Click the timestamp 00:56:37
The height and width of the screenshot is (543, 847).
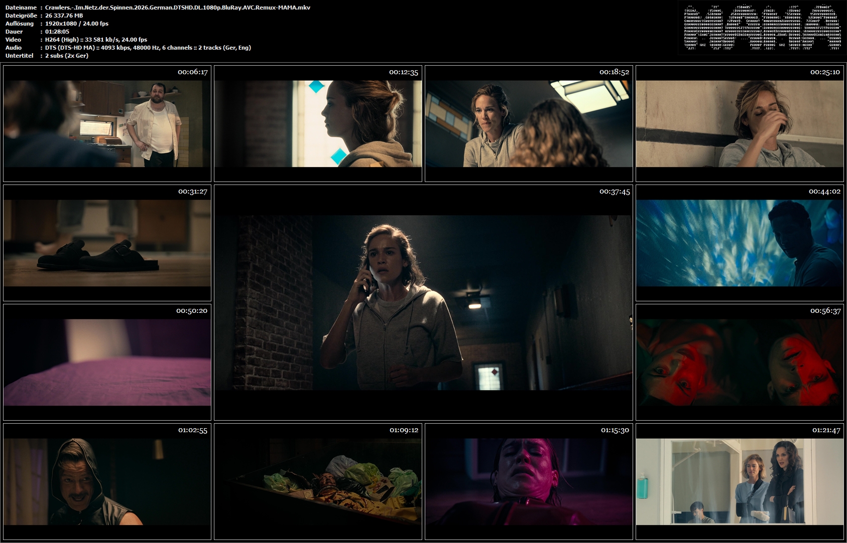click(x=825, y=311)
